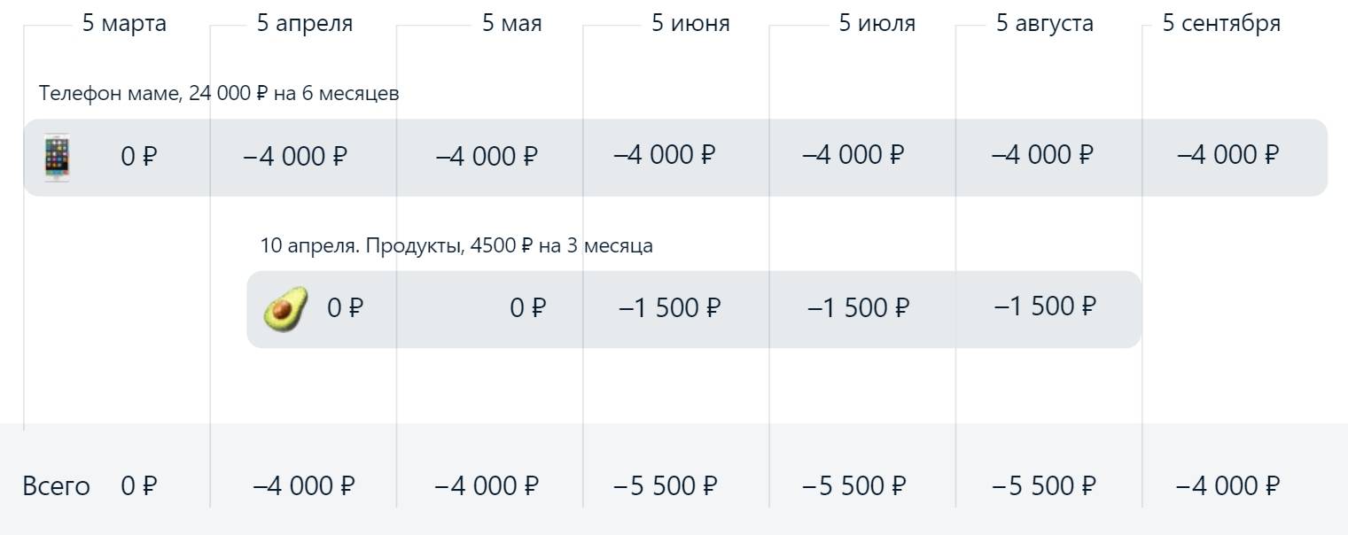Select the 5 апреля date marker
The height and width of the screenshot is (535, 1348).
(x=304, y=24)
